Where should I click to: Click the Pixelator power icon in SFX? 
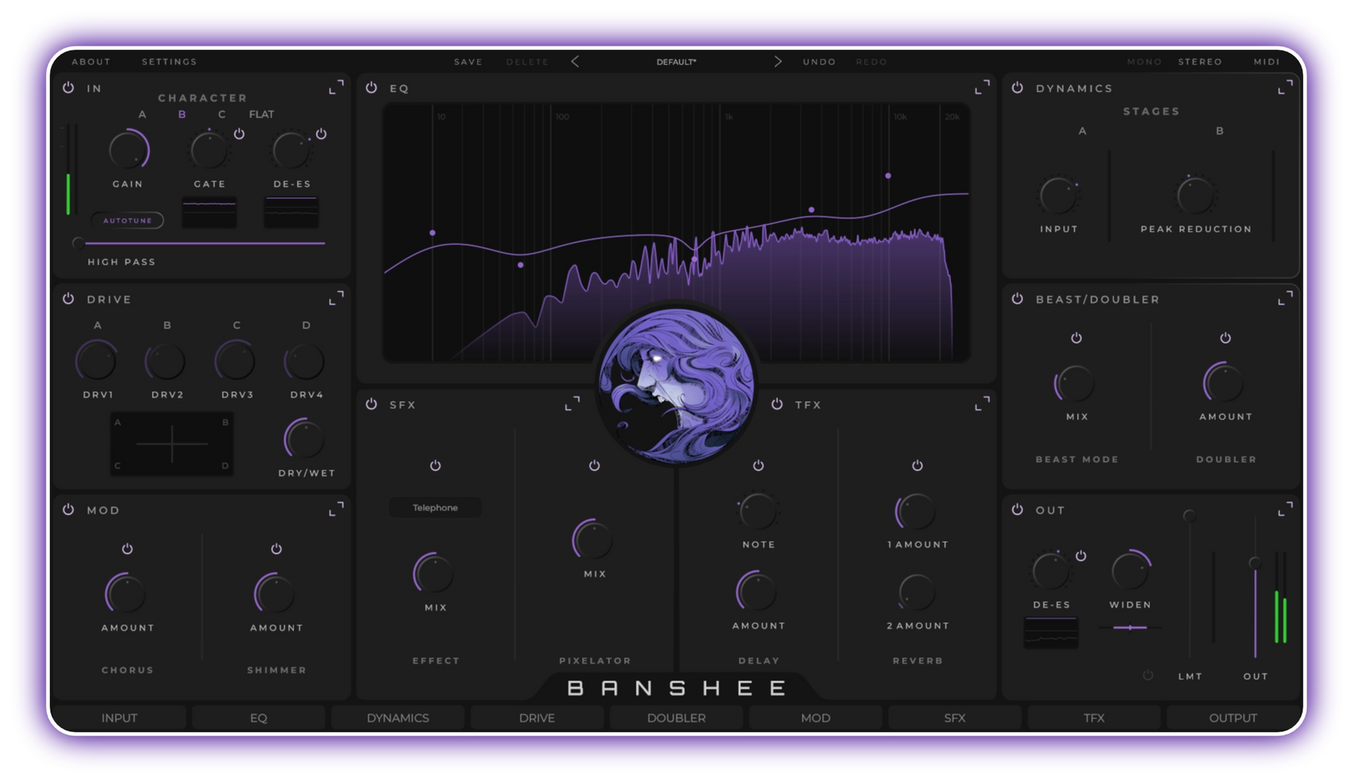594,465
